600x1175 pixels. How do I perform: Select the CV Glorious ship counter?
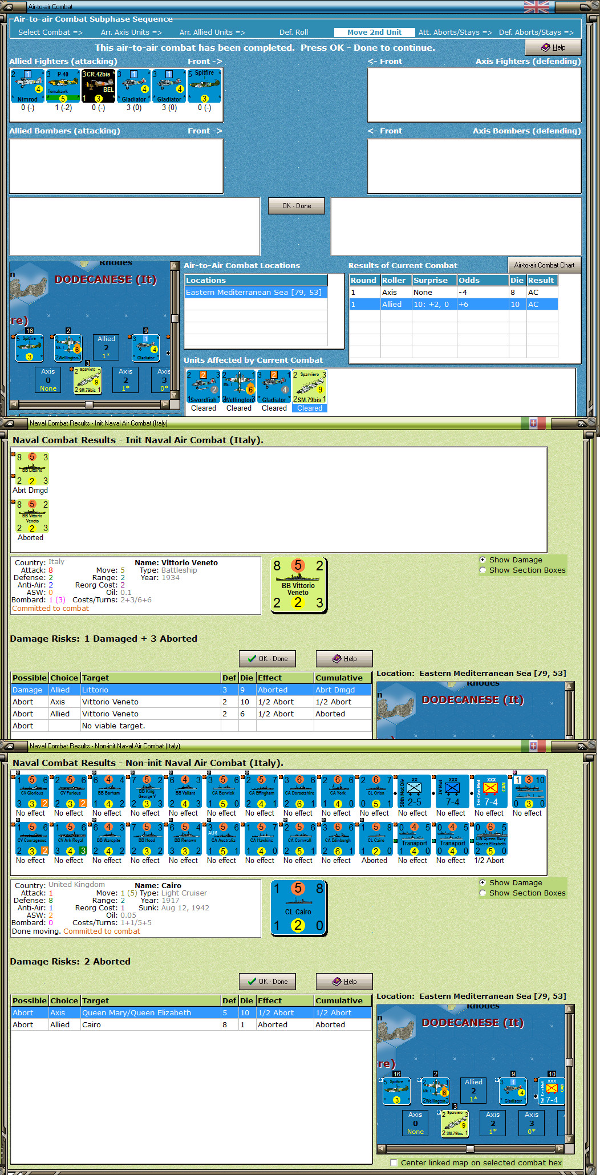pyautogui.click(x=32, y=792)
